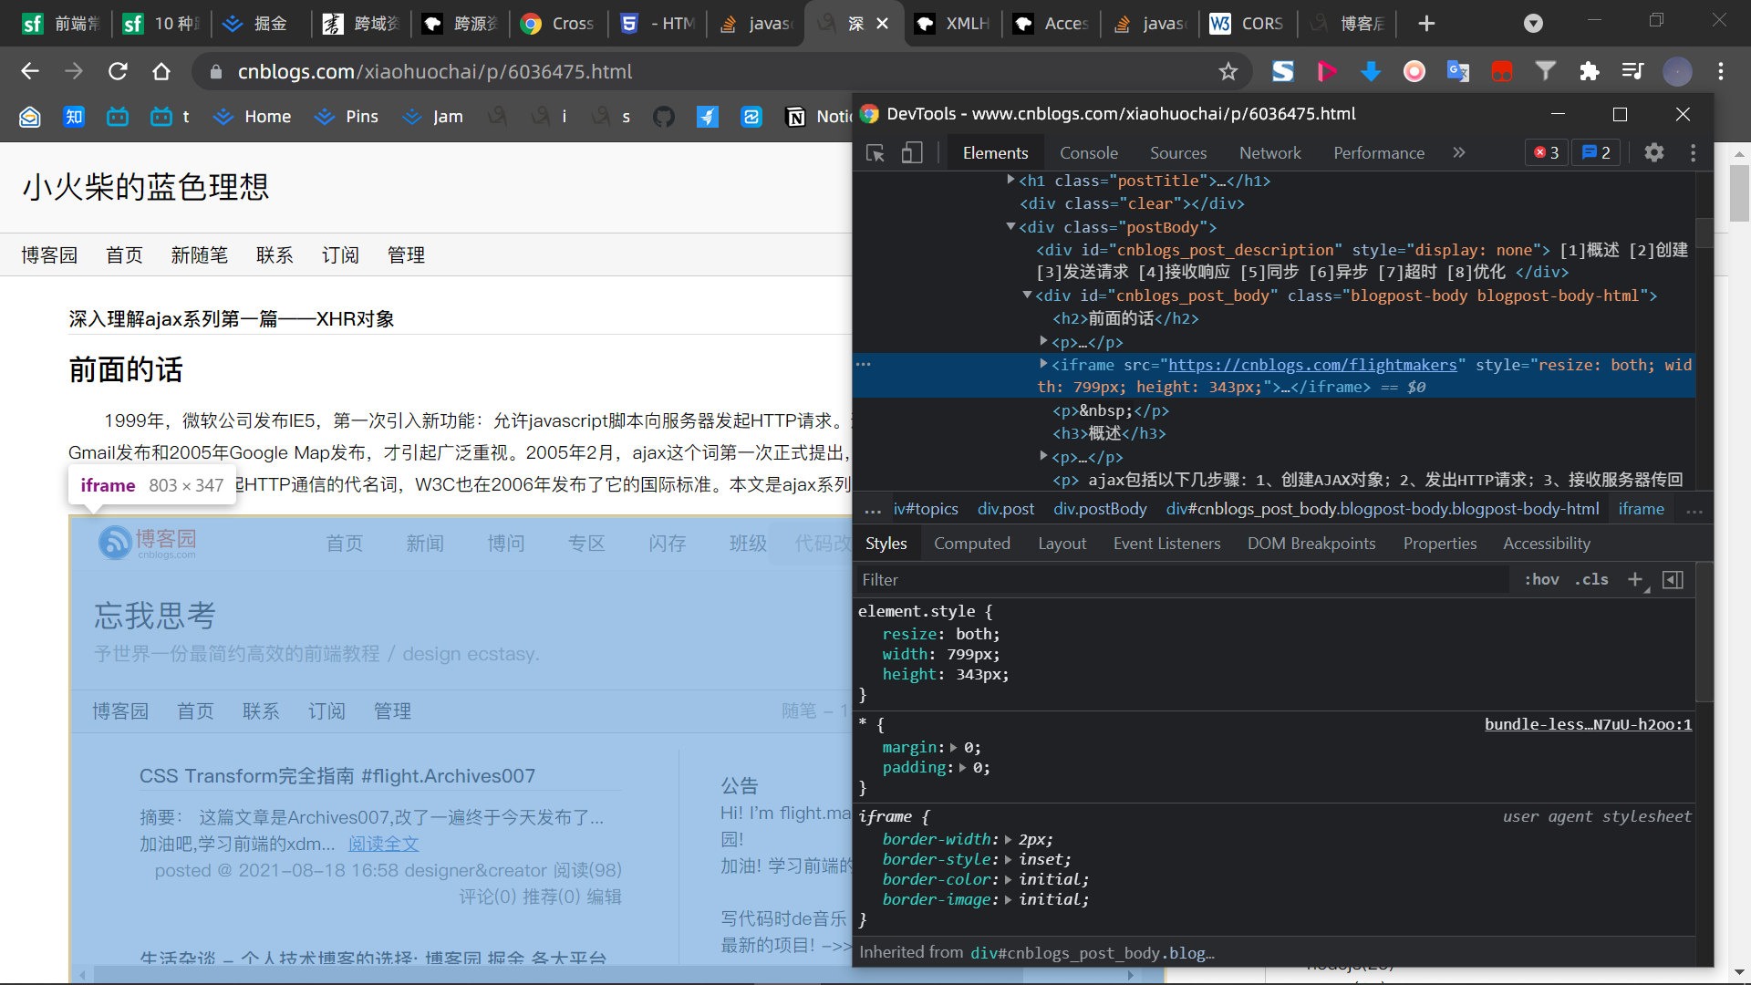Open the Zhihu bookmark icon
The width and height of the screenshot is (1751, 985).
[74, 117]
